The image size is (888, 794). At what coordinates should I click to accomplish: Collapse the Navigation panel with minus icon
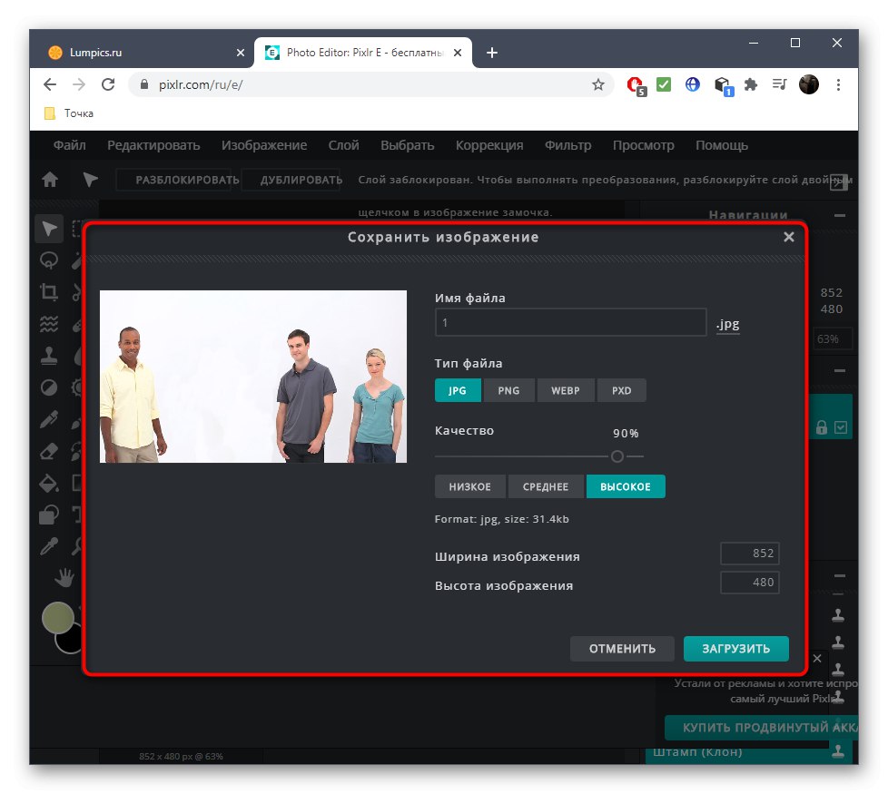coord(840,216)
